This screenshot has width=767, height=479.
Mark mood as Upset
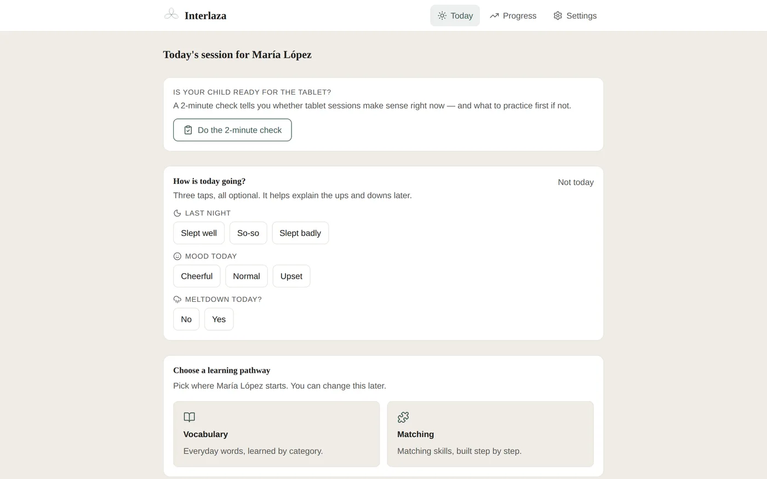click(x=291, y=276)
